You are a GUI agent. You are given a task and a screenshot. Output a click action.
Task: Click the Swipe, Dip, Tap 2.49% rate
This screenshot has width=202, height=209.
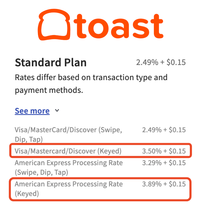tap(164, 130)
